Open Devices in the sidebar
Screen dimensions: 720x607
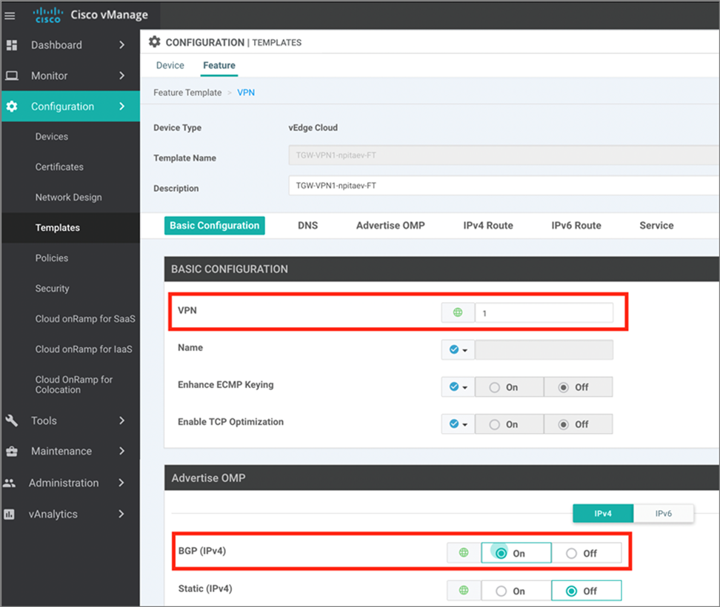point(51,136)
